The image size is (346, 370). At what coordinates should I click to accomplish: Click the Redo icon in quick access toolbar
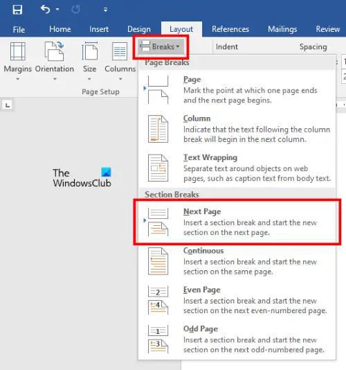(75, 10)
